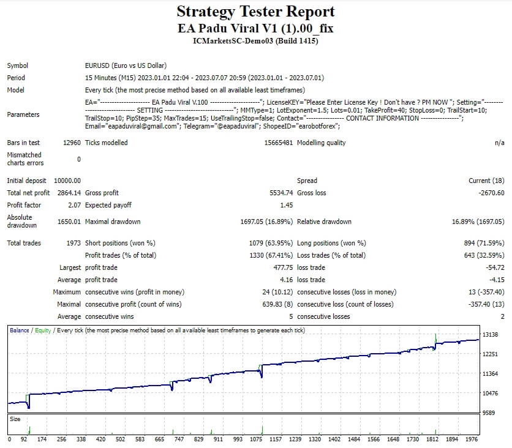Viewport: 512px width, 448px height.
Task: Select chart y-axis label 9589
Action: tap(489, 413)
